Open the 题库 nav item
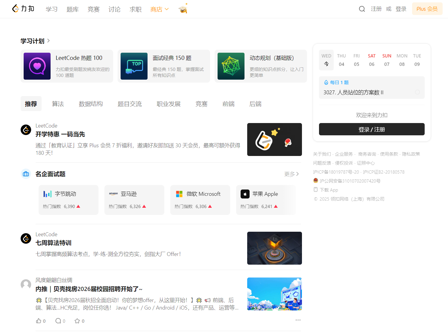Image resolution: width=448 pixels, height=332 pixels. [x=72, y=9]
